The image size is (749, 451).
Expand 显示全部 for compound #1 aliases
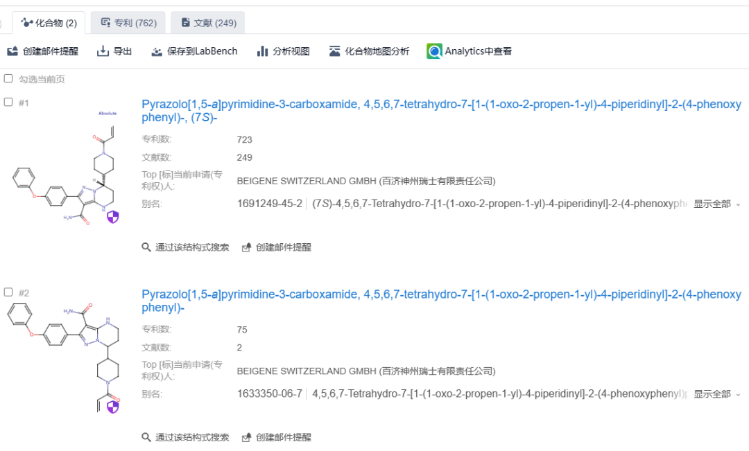716,204
